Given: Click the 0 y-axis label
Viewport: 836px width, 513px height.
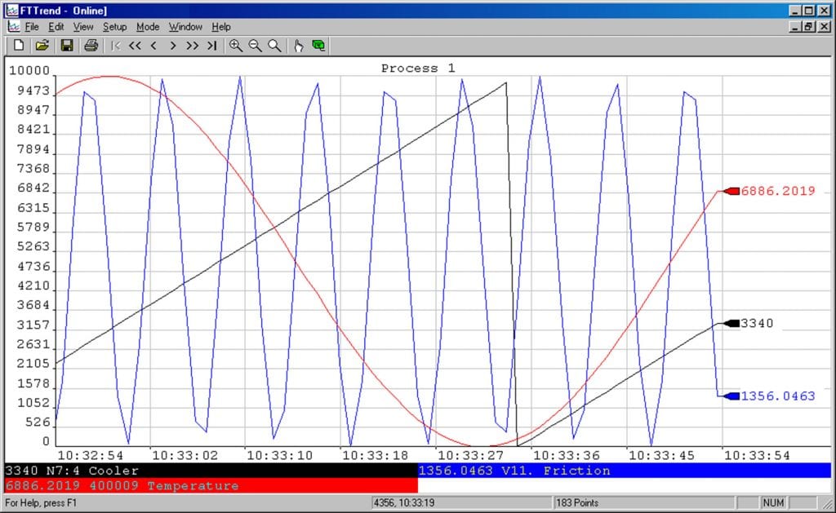Looking at the screenshot, I should pos(46,441).
